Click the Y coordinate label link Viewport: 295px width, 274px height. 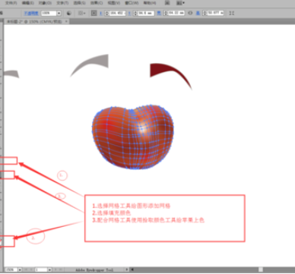[129, 13]
